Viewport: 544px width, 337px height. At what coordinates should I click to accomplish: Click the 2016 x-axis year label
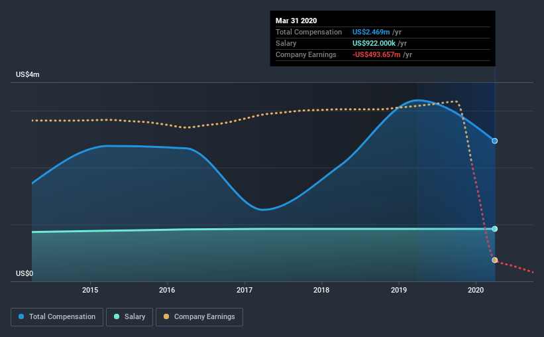point(167,290)
